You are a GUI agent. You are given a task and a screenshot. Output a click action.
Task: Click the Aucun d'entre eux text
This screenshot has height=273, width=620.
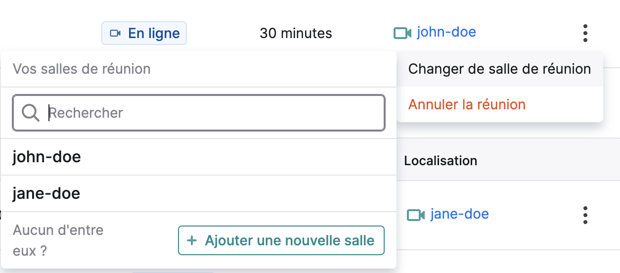click(x=58, y=240)
